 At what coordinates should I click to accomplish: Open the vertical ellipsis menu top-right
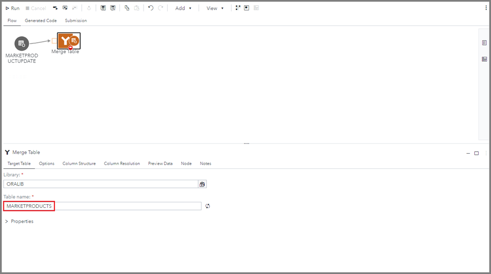[486, 8]
